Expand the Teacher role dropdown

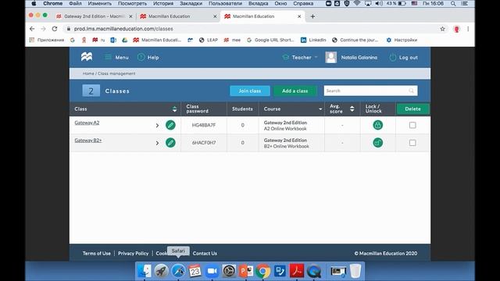[x=300, y=57]
